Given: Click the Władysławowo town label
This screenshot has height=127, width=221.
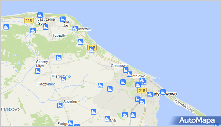Looking at the screenshot, I should 162,94.
